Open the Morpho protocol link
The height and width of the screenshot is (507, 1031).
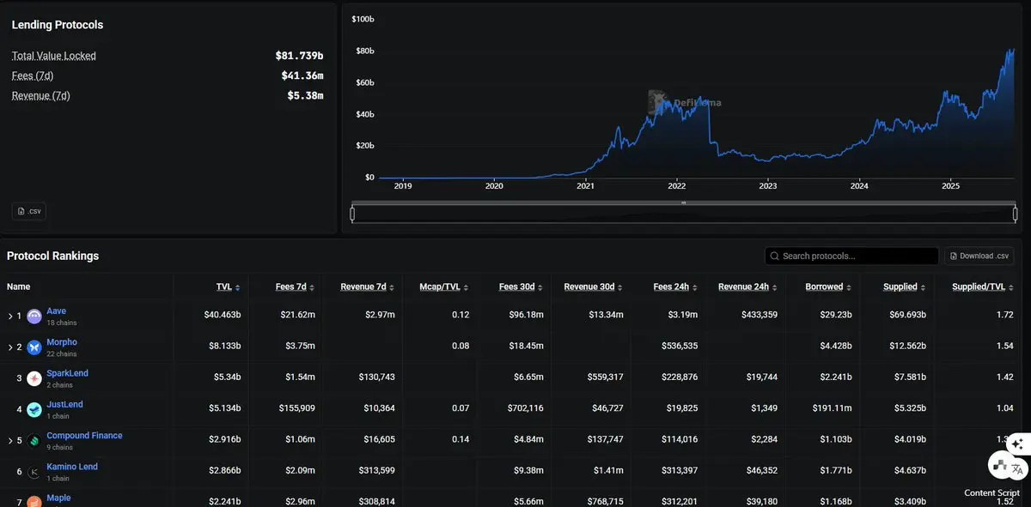62,342
